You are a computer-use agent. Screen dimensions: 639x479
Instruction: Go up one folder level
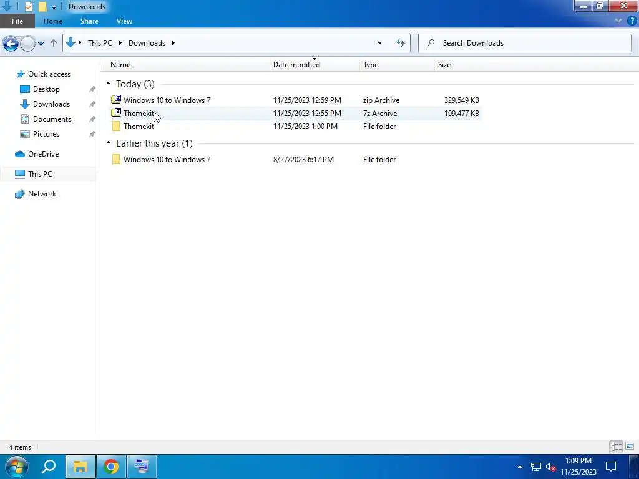tap(54, 43)
